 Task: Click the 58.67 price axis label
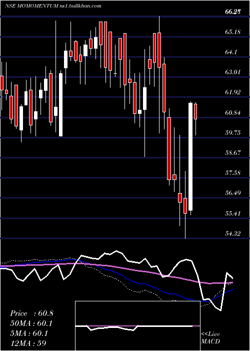tap(233, 153)
